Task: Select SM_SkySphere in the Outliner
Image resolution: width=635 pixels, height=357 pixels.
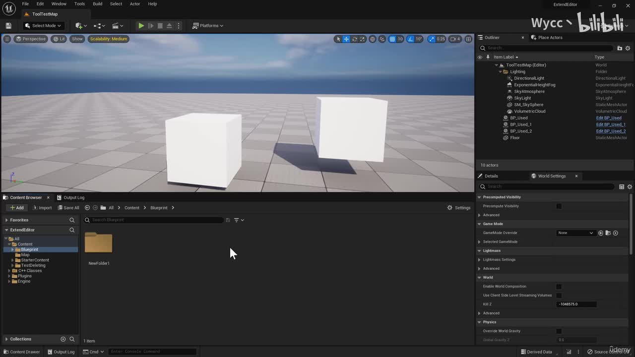Action: pos(528,105)
